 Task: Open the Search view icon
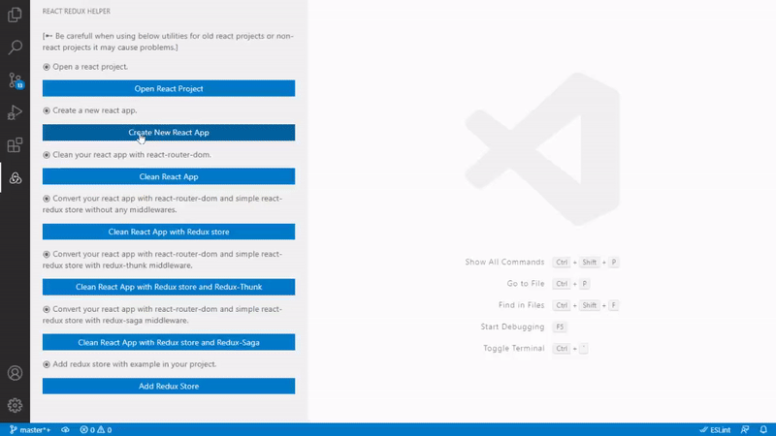point(15,47)
